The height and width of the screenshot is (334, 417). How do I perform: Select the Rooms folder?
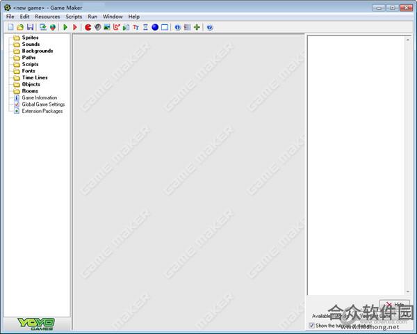30,91
